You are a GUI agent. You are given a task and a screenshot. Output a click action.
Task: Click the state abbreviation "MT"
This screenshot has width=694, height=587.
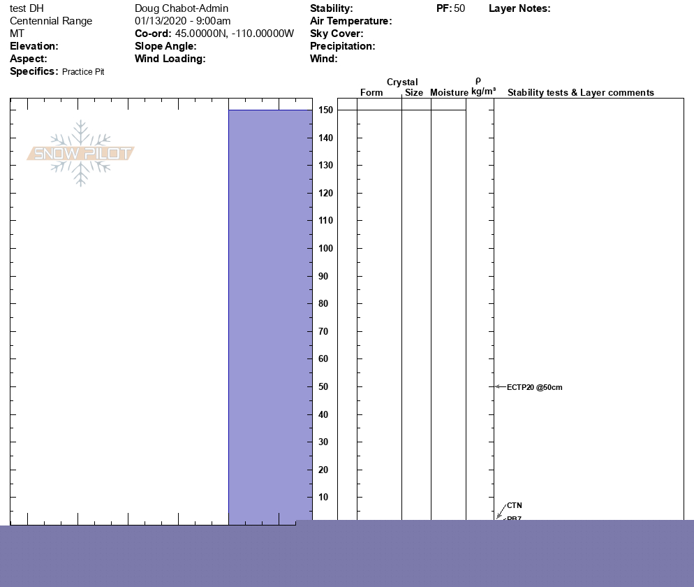[x=17, y=34]
